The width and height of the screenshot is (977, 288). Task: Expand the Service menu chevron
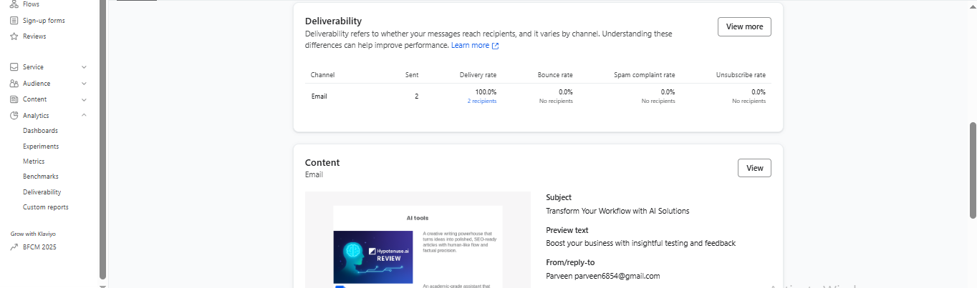pyautogui.click(x=84, y=67)
